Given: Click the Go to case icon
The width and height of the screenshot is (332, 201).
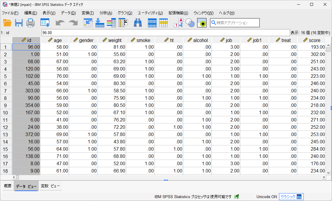Looking at the screenshot, I should click(88, 23).
